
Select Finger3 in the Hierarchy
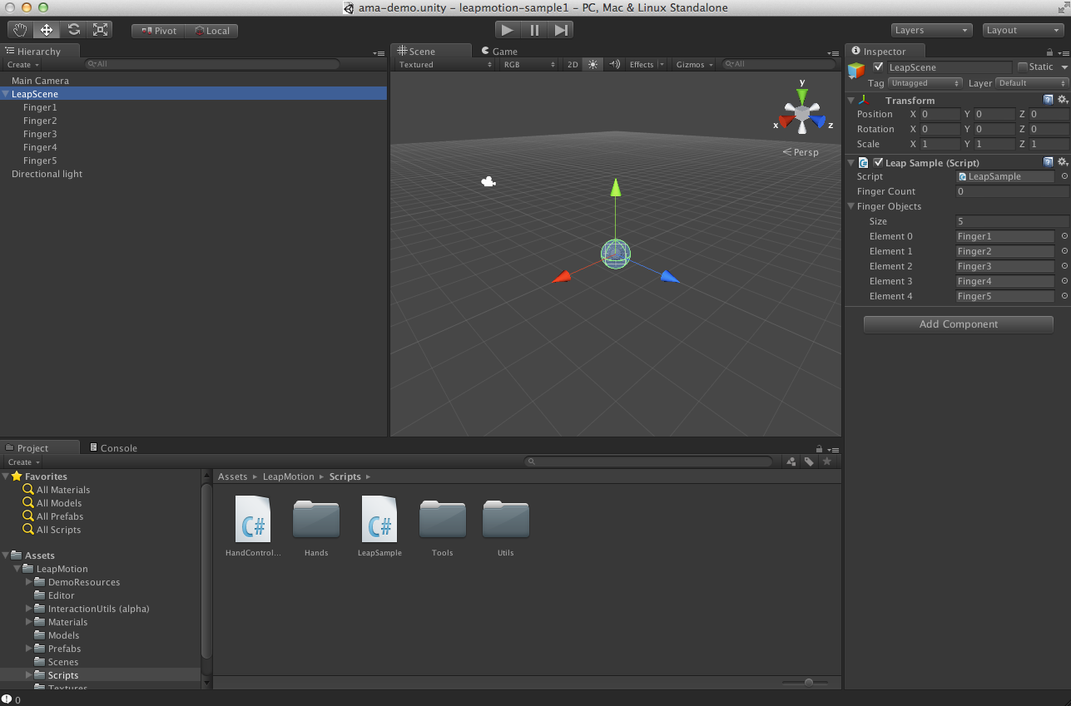40,133
